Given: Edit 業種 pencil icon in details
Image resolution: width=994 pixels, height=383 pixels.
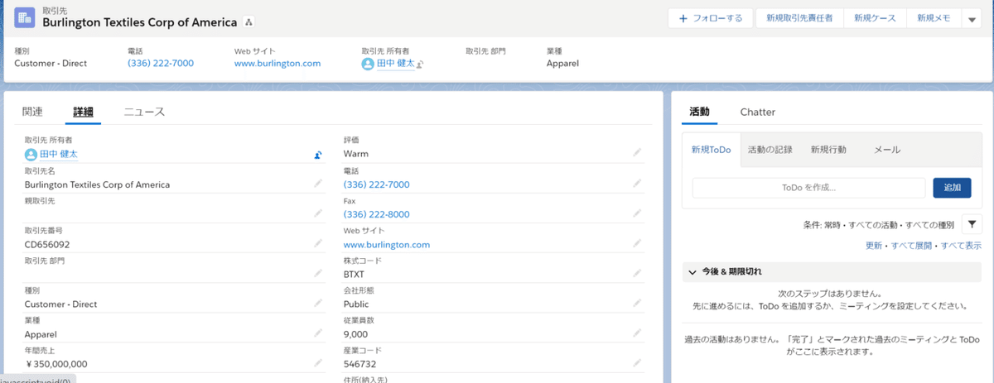Looking at the screenshot, I should tap(318, 333).
